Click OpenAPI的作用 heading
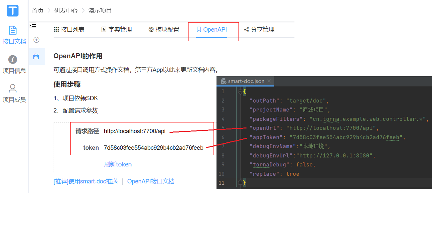Viewport: 433px width, 232px height. point(78,56)
